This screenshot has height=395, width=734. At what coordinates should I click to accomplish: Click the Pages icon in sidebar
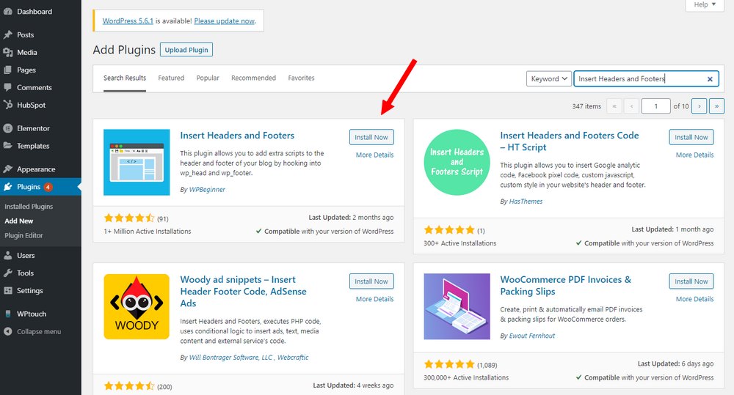[8, 70]
